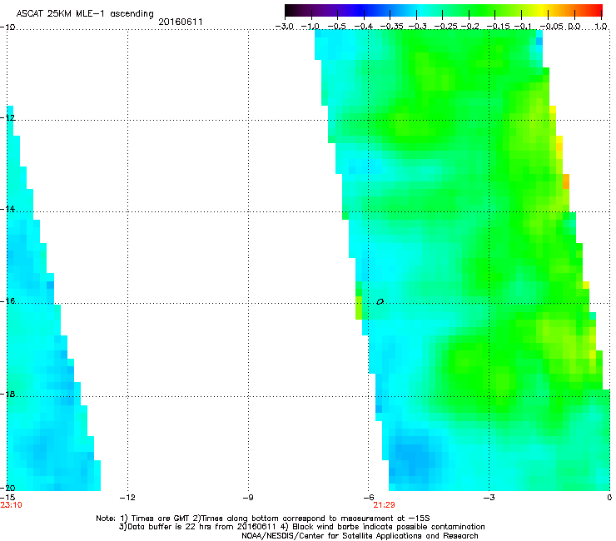Click the latitude label '-18' on the left axis

tap(7, 394)
